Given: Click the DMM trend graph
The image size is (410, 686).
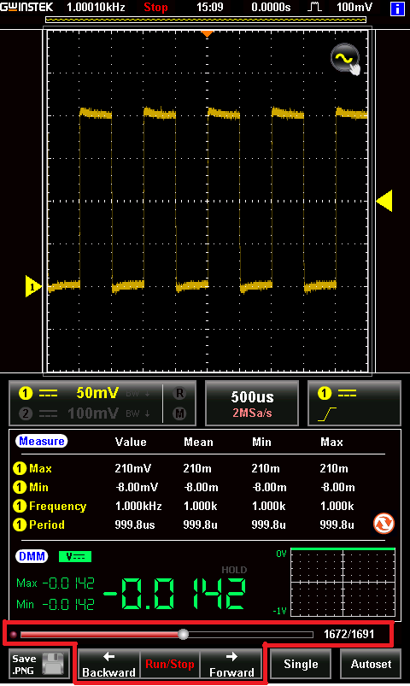Looking at the screenshot, I should pos(343,582).
